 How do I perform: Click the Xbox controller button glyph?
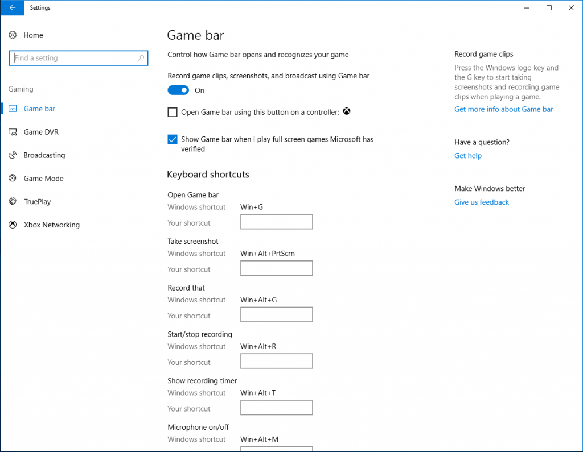[347, 111]
